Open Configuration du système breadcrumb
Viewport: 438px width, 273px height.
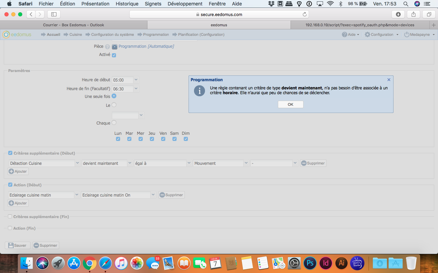point(113,34)
